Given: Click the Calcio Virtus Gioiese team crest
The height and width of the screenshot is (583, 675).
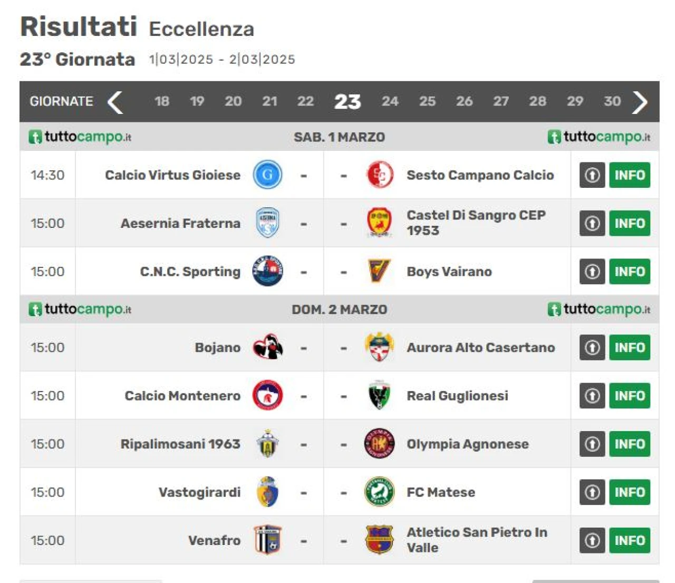Looking at the screenshot, I should (x=267, y=175).
